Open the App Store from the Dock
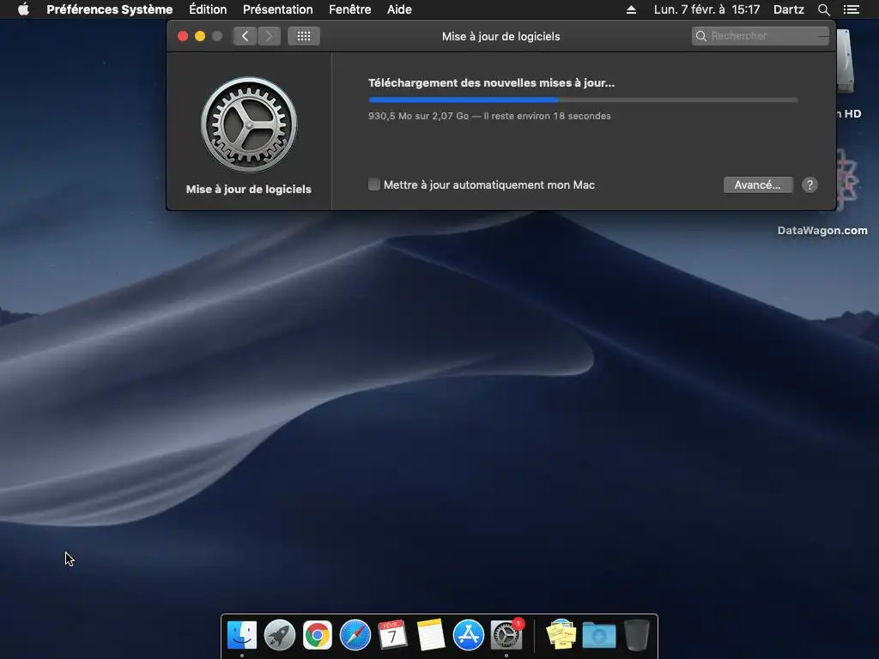 coord(468,635)
